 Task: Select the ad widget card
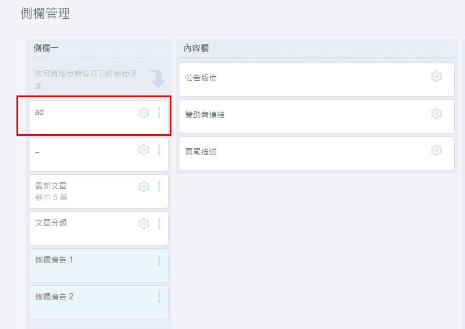[99, 118]
